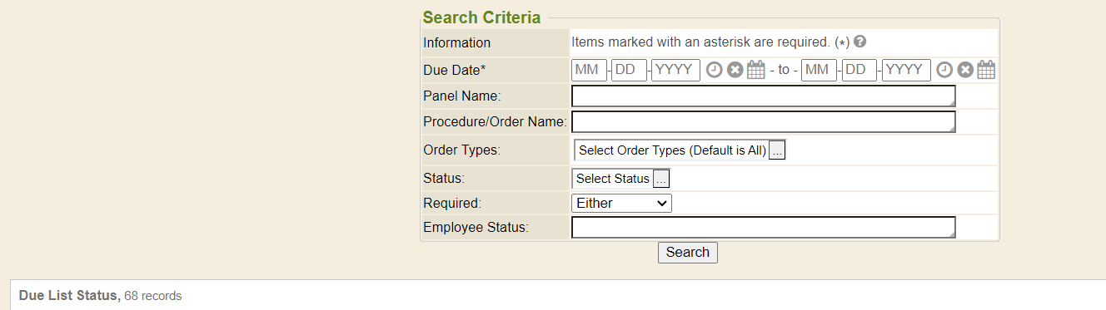Image resolution: width=1106 pixels, height=310 pixels.
Task: Click the end date MM field
Action: click(x=819, y=70)
